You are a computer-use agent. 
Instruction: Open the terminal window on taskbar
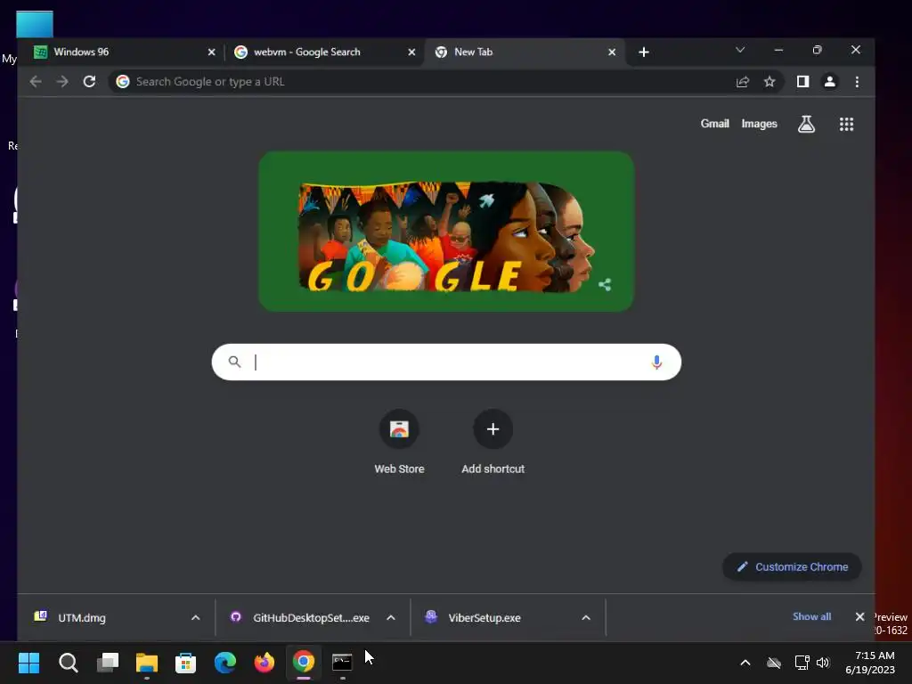click(x=342, y=663)
